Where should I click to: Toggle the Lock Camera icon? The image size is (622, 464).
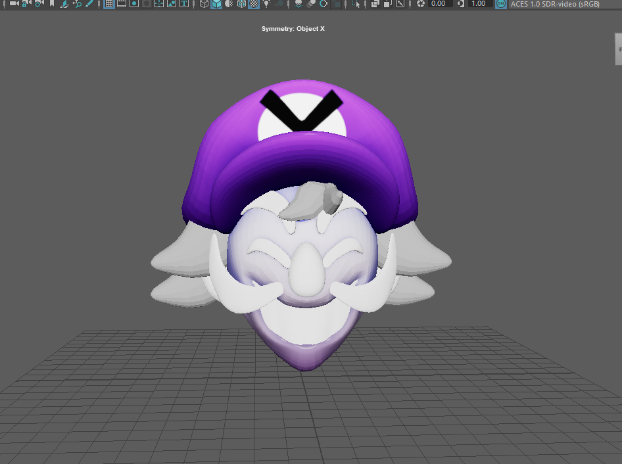(26, 3)
